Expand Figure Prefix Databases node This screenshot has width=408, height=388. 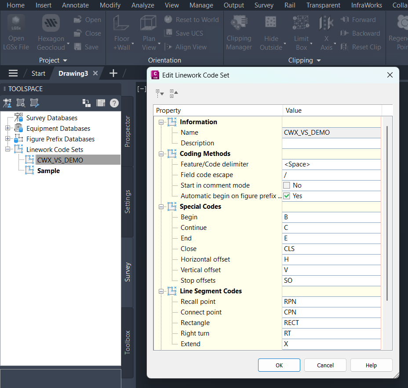[x=7, y=139]
